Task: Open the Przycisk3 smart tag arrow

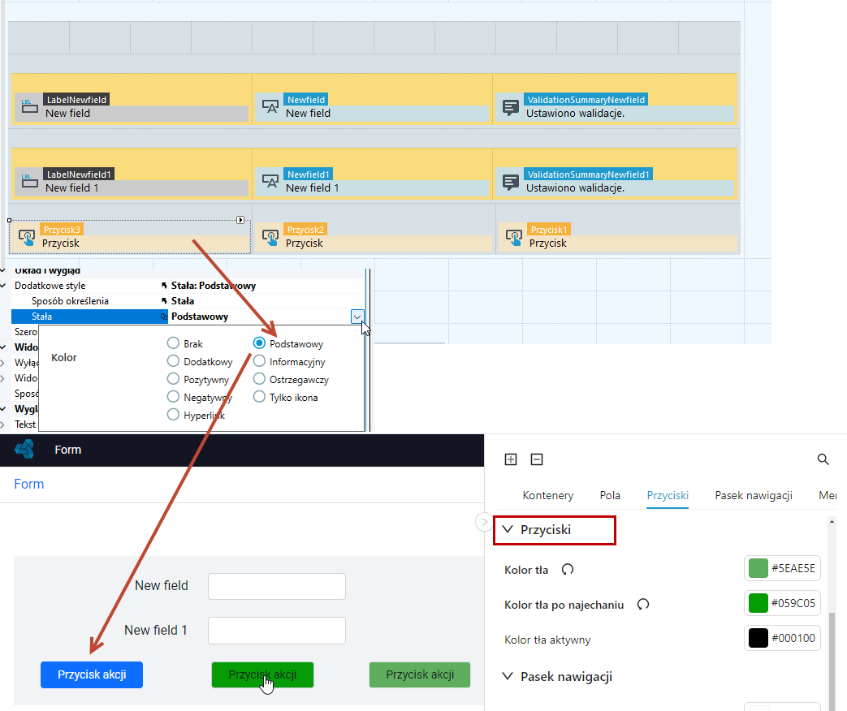Action: 240,220
